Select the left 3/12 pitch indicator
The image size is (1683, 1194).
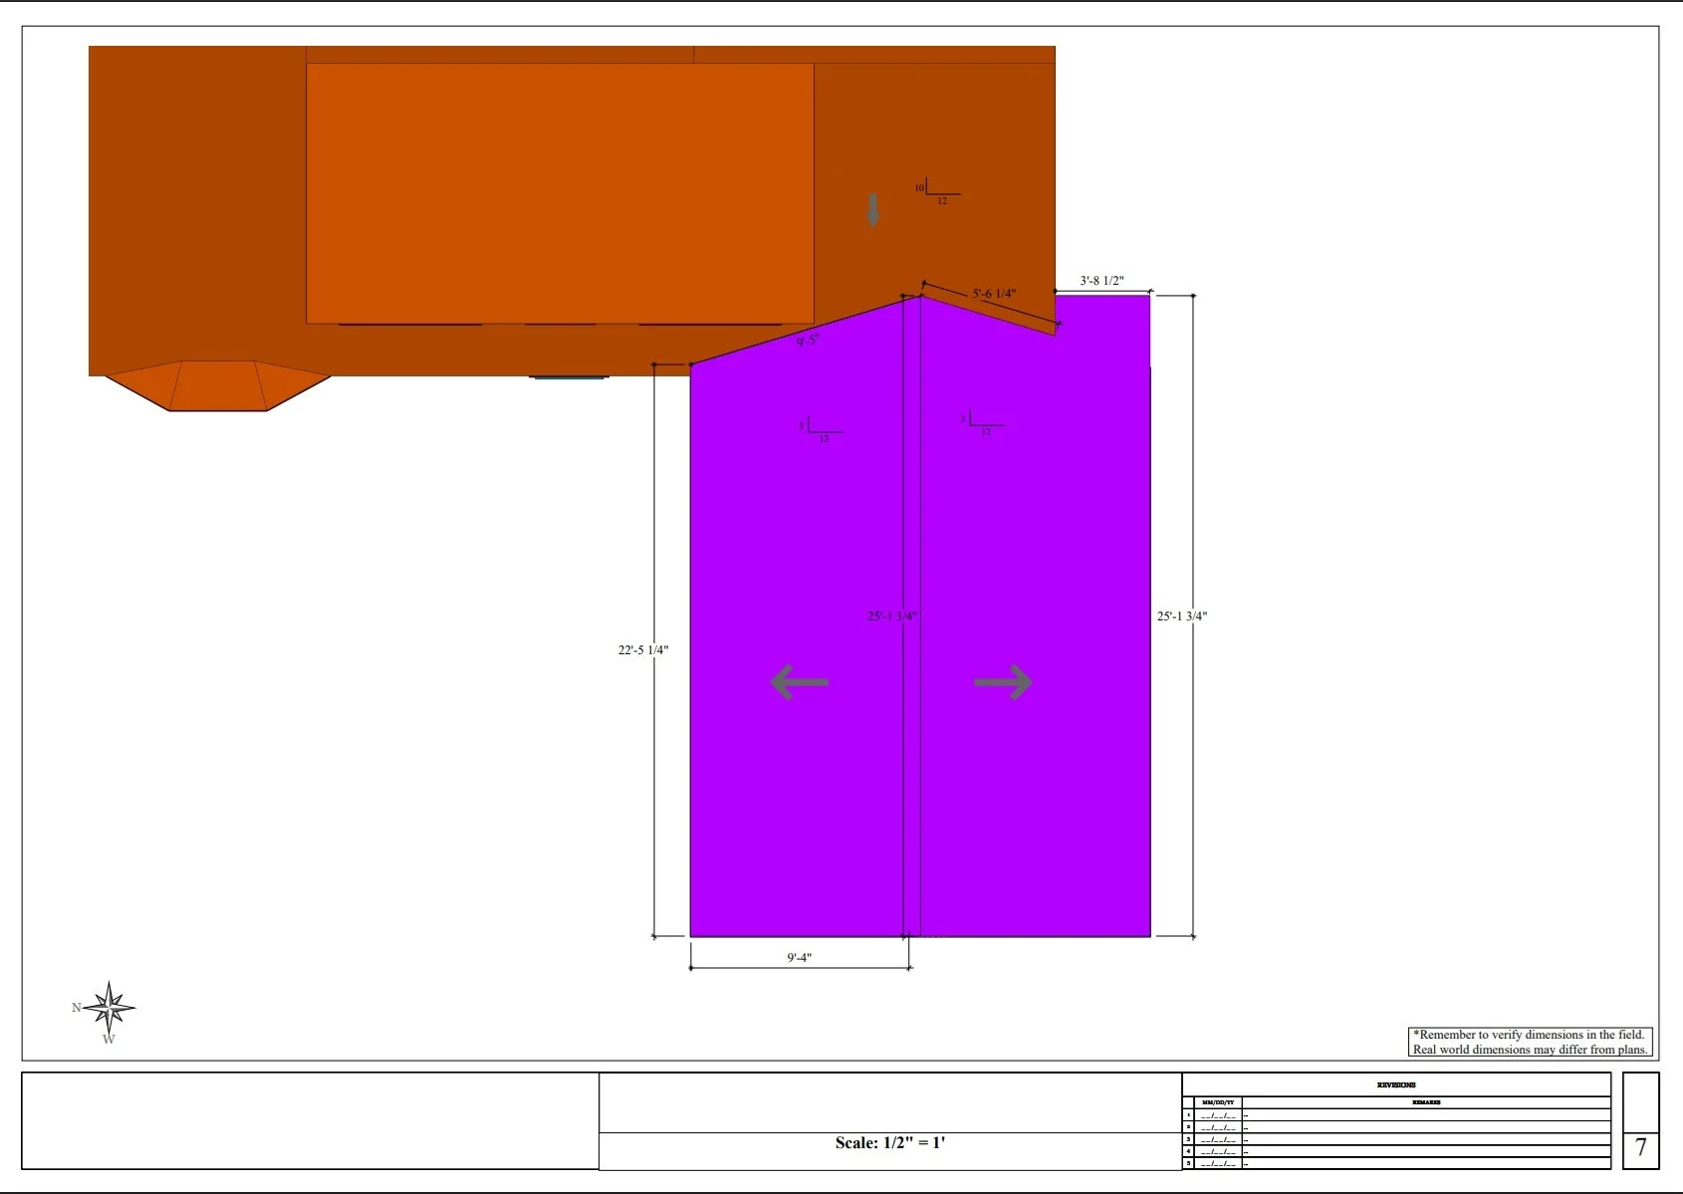817,429
